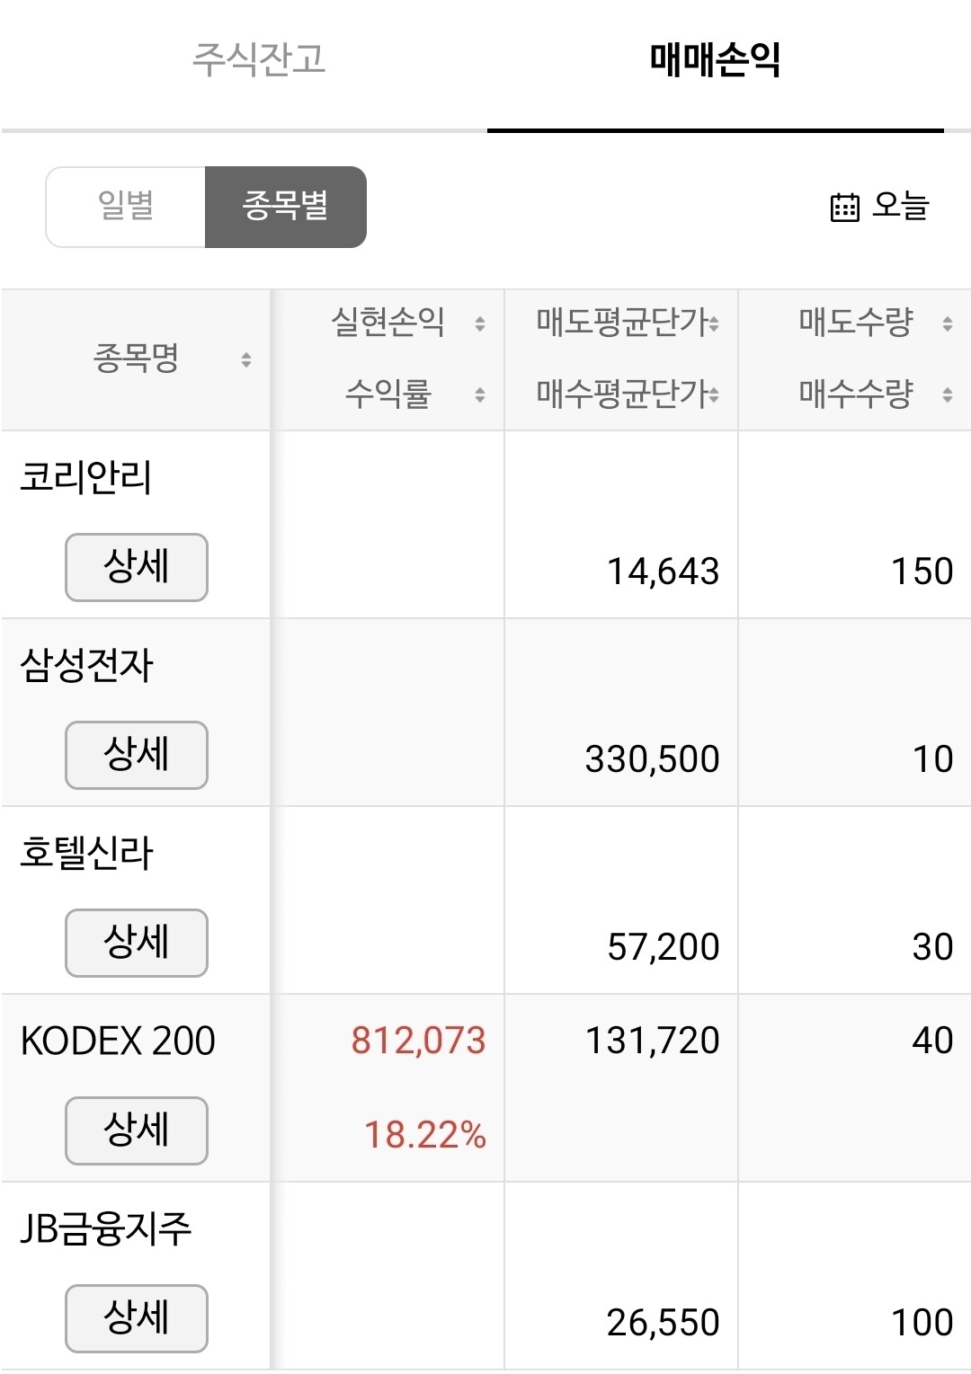Viewport: 971px width, 1374px height.
Task: Open 상세 for KODEX 200
Action: 137,1130
